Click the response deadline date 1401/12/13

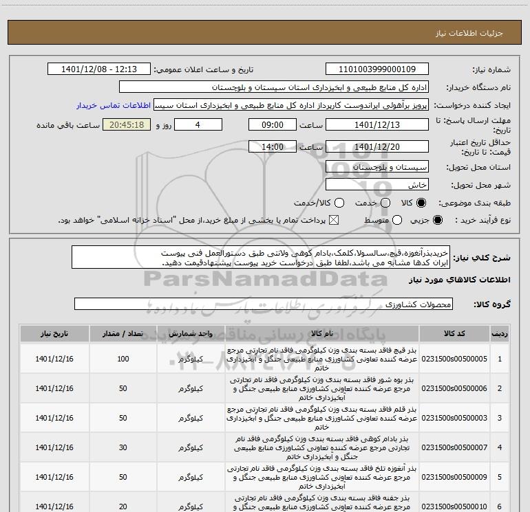pyautogui.click(x=377, y=124)
